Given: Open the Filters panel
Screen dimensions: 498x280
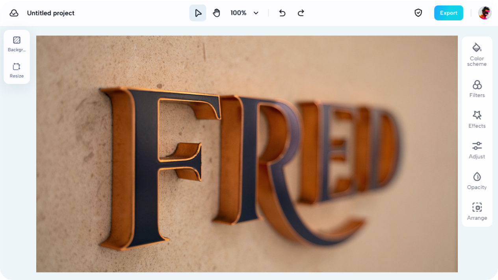Looking at the screenshot, I should click(x=477, y=89).
